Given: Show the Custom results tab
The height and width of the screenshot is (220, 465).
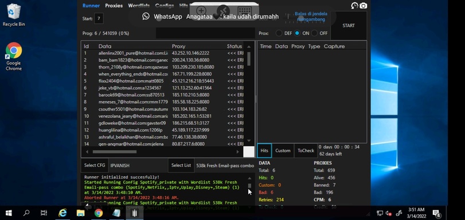Looking at the screenshot, I should tap(283, 151).
